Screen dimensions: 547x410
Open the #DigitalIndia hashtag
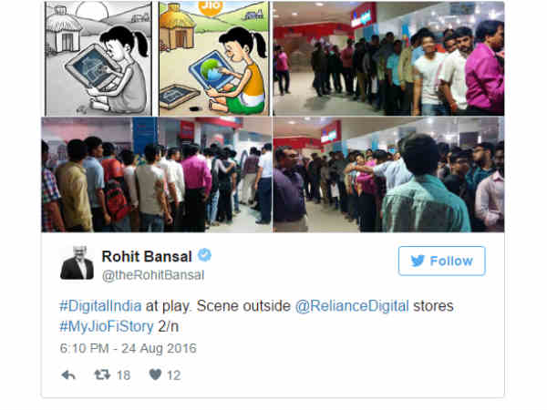(100, 306)
